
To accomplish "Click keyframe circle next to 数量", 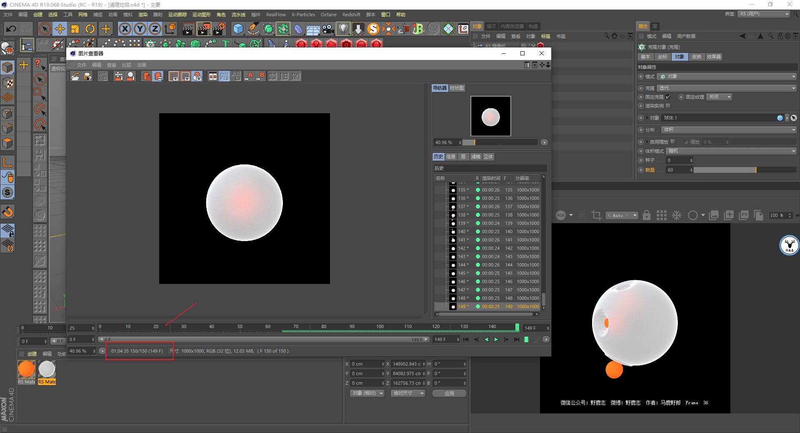I will 641,170.
